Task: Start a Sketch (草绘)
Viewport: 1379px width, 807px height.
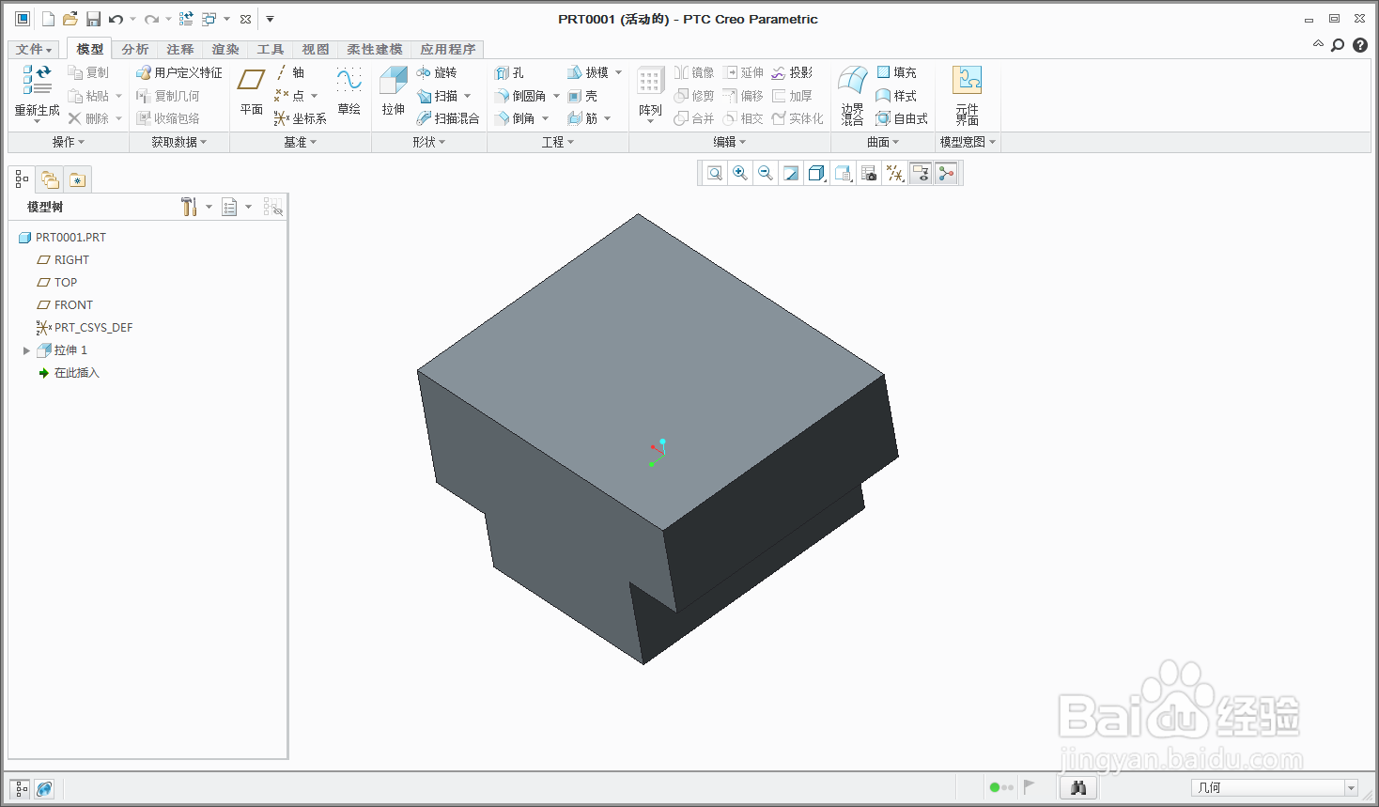Action: pyautogui.click(x=349, y=91)
